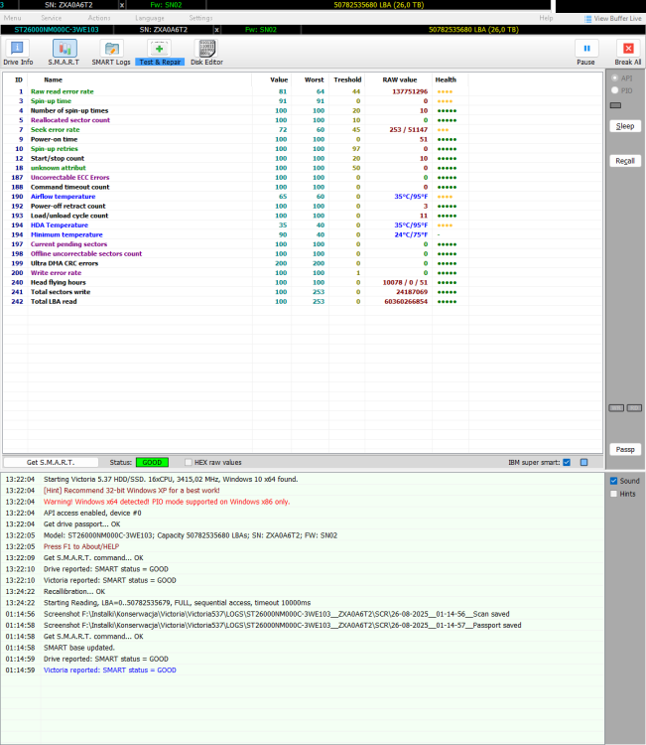646x745 pixels.
Task: Open the Disk Editor tool
Action: pos(206,53)
